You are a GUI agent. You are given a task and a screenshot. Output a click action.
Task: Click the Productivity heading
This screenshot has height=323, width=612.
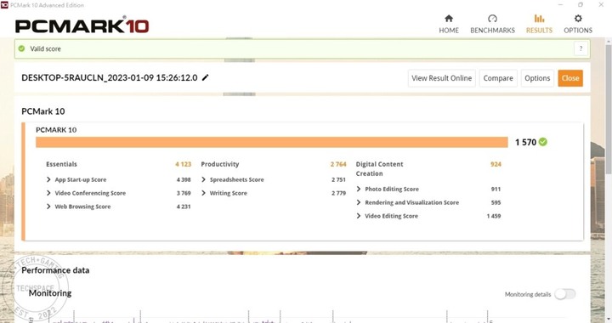pos(220,164)
